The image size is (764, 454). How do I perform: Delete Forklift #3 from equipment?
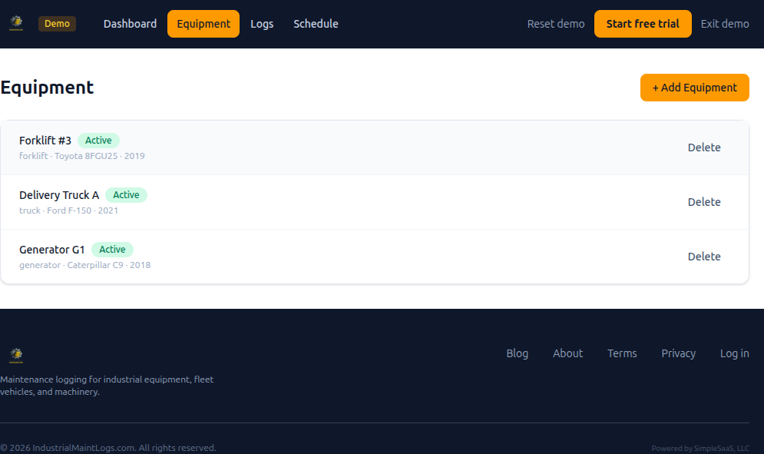point(704,147)
